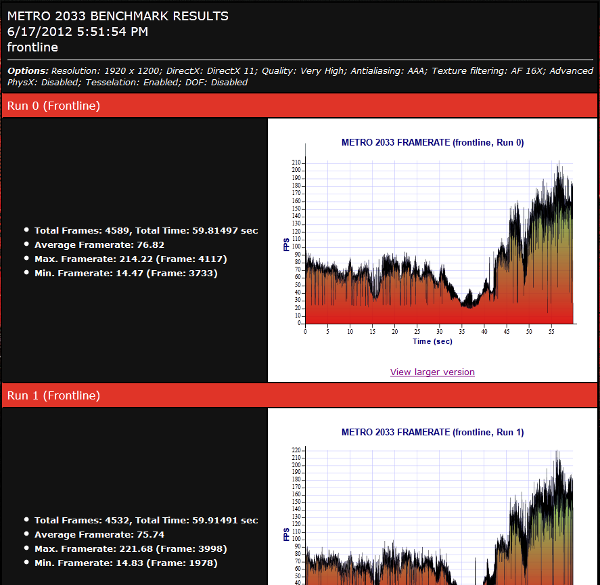Screen dimensions: 600x585
Task: Click "Average Framerate: 75.74" text
Action: pyautogui.click(x=99, y=534)
